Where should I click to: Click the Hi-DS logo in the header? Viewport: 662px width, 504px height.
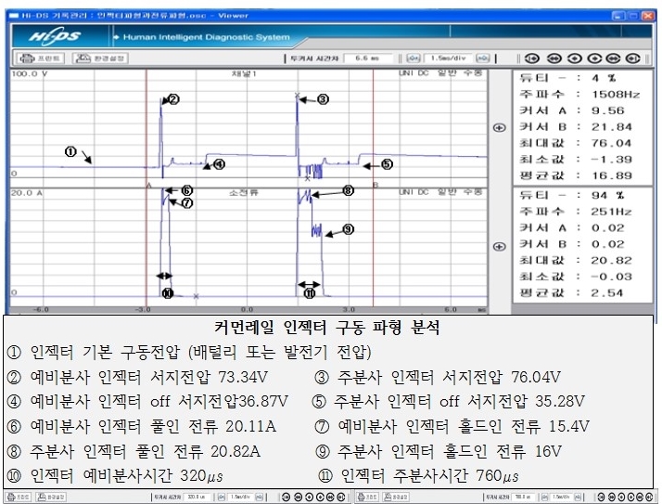[x=55, y=37]
